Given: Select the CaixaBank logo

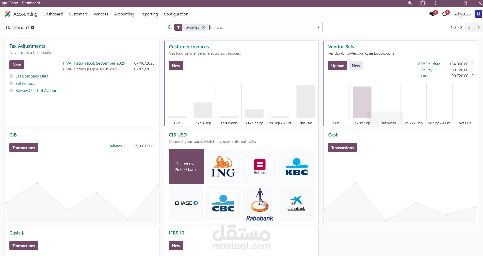Looking at the screenshot, I should pyautogui.click(x=296, y=203).
